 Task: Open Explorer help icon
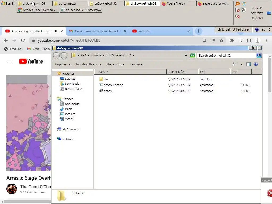pos(256,64)
